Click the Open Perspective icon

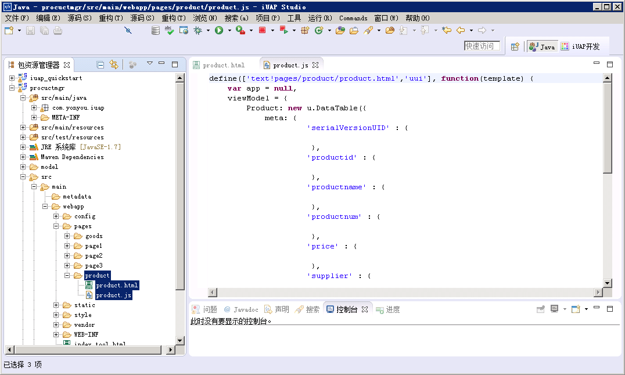click(515, 46)
